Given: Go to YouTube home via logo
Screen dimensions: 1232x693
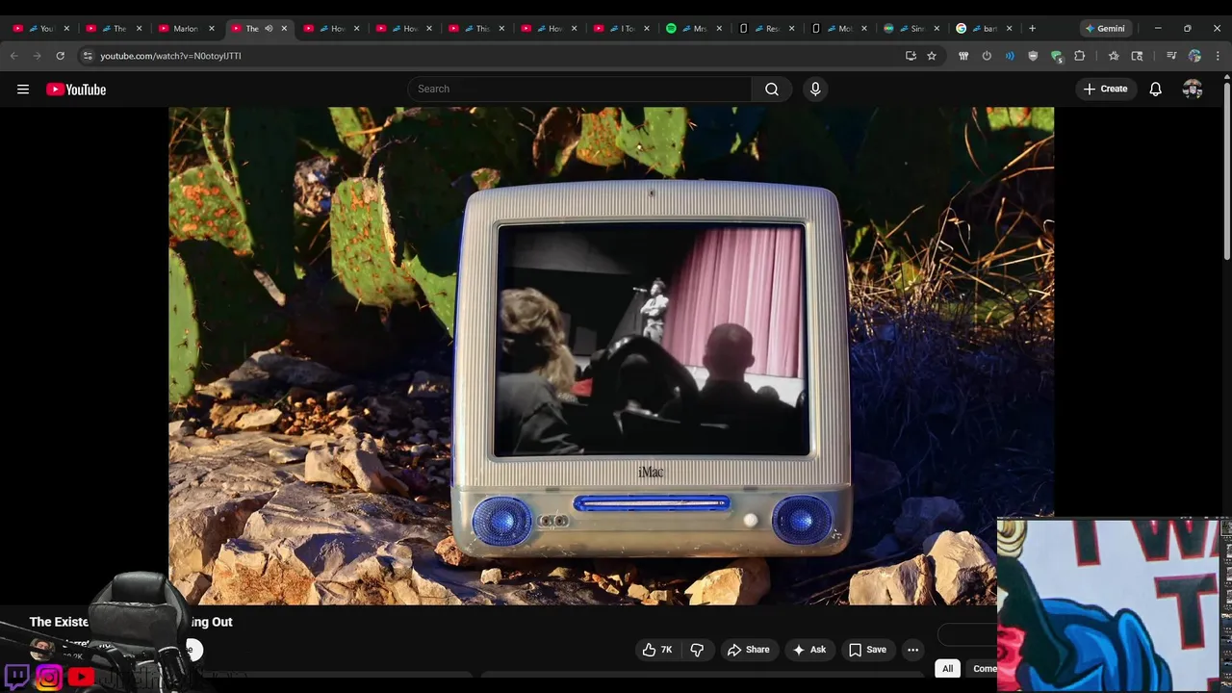Looking at the screenshot, I should point(76,90).
